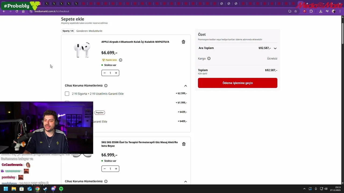The height and width of the screenshot is (193, 344).
Task: Click Ödeme işlemine geçin button
Action: coord(238,83)
